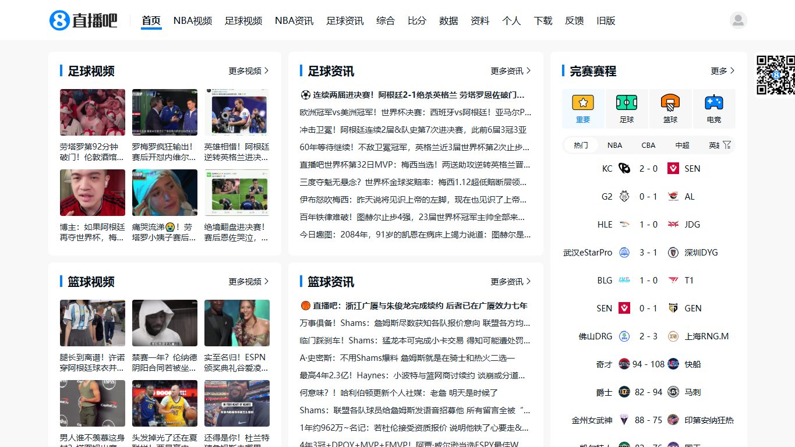The image size is (795, 447).
Task: Click 金州女武神 team logo
Action: pos(624,420)
